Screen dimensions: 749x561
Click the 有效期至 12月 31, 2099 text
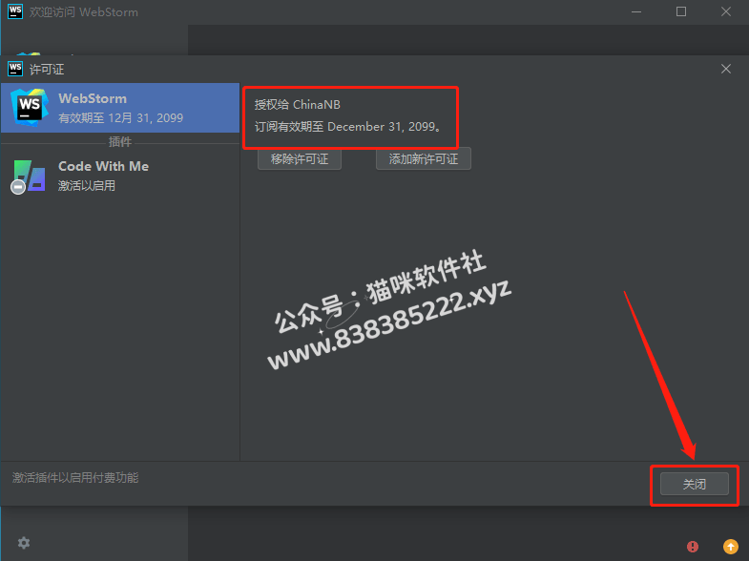121,118
